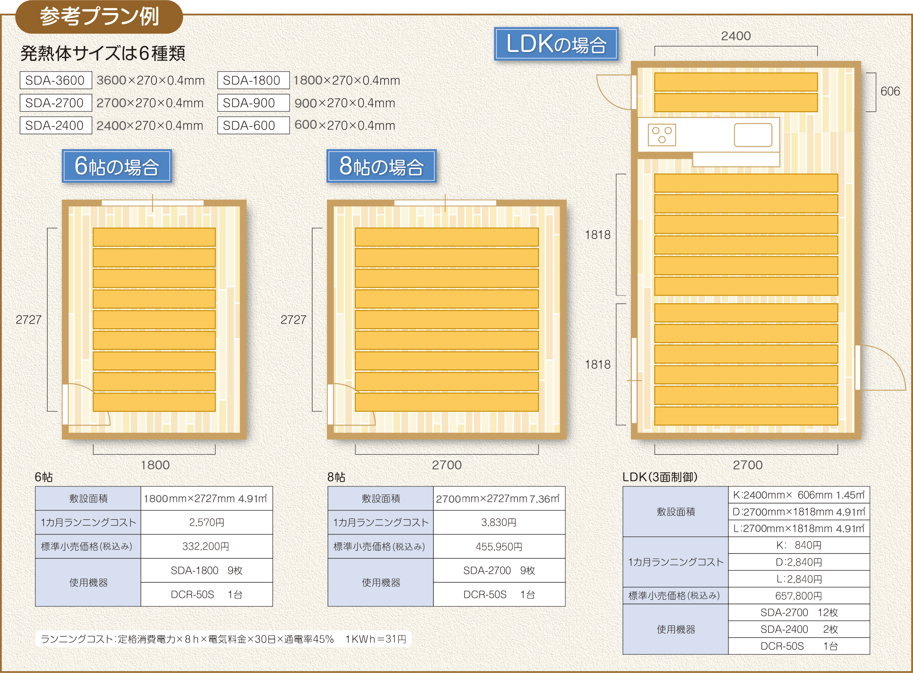The height and width of the screenshot is (673, 913).
Task: Click the 606 dimension beside LDK kitchen
Action: (890, 91)
